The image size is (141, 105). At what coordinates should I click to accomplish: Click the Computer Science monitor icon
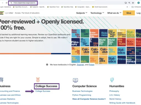75,80
